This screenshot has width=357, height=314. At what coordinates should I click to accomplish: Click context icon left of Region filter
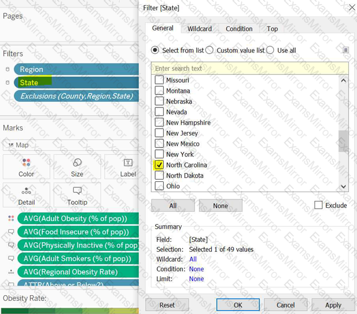(7, 69)
